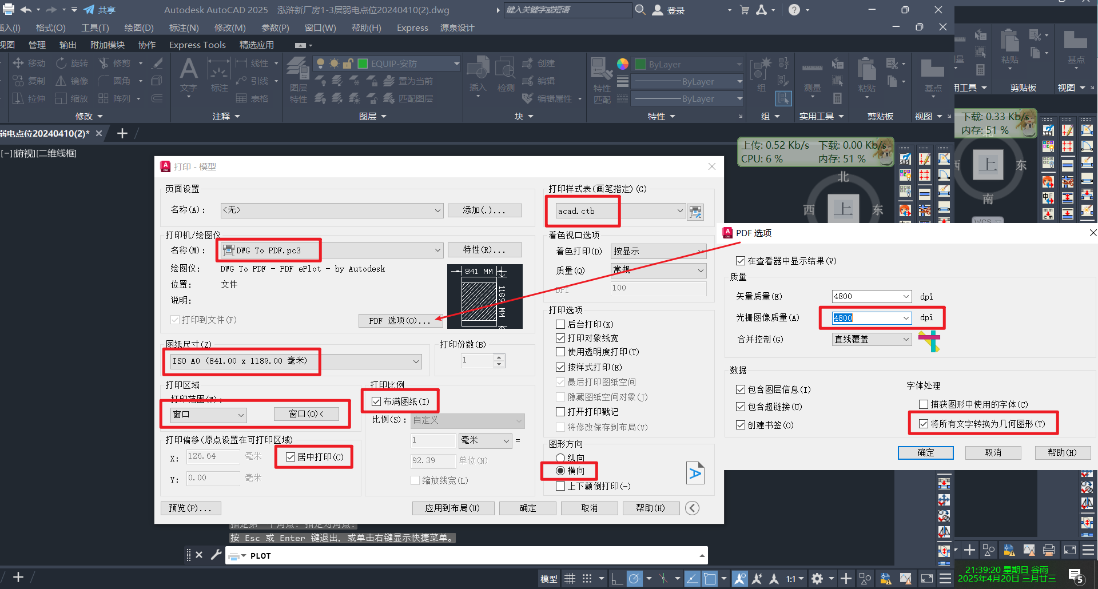Screen dimensions: 1098x589
Task: Open the vector quality dpi dropdown
Action: [x=872, y=296]
